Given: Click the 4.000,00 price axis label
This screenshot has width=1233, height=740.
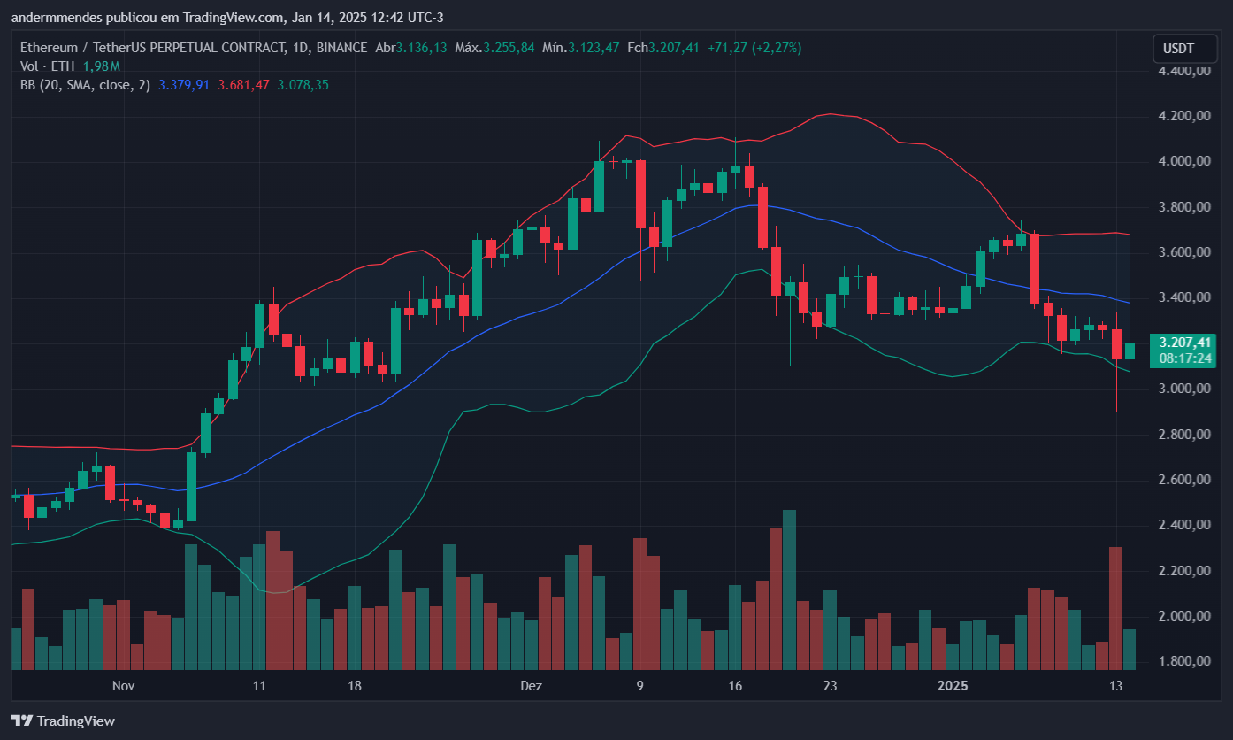Looking at the screenshot, I should (x=1183, y=161).
